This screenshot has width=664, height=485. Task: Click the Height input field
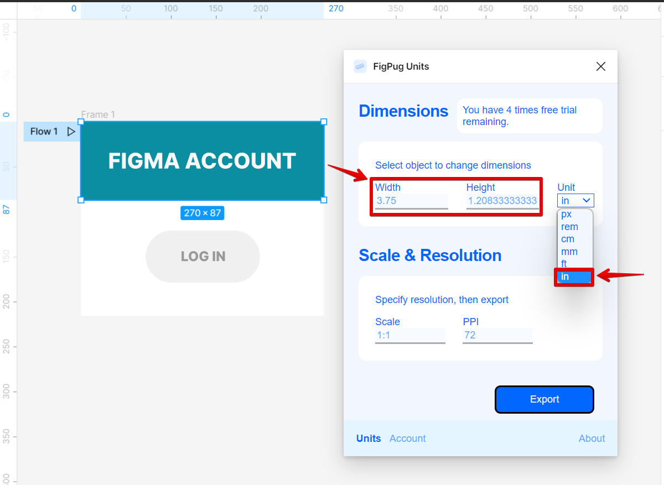coord(502,201)
